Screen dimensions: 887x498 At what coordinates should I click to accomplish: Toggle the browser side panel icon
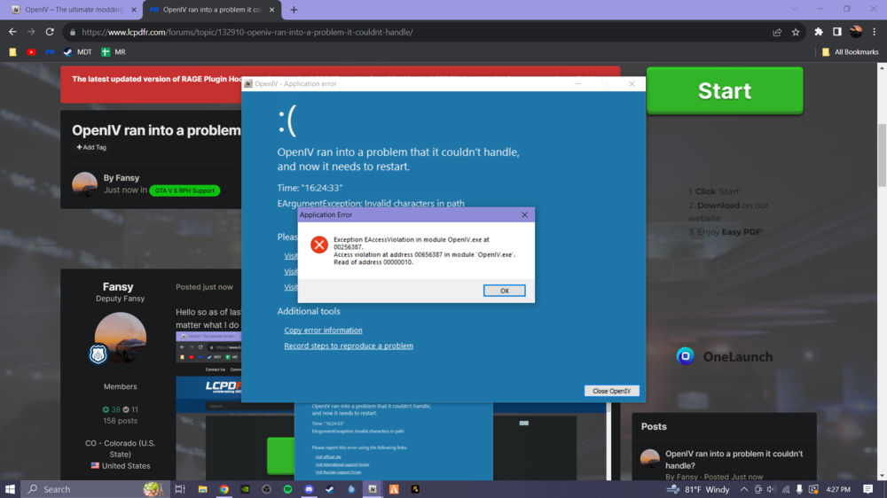pos(837,32)
